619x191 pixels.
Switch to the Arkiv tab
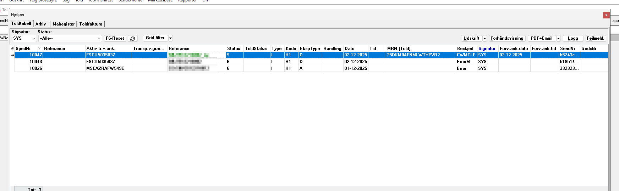[x=41, y=24]
